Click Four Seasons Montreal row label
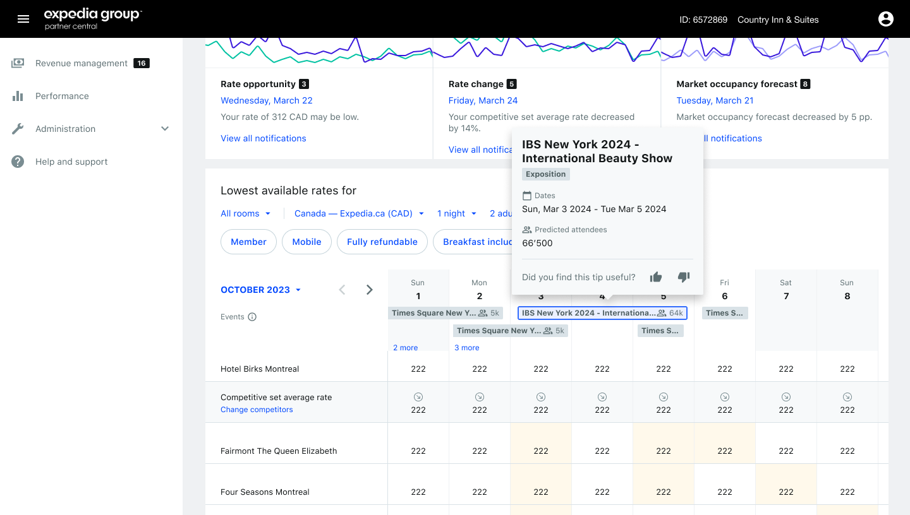The height and width of the screenshot is (515, 910). tap(265, 492)
